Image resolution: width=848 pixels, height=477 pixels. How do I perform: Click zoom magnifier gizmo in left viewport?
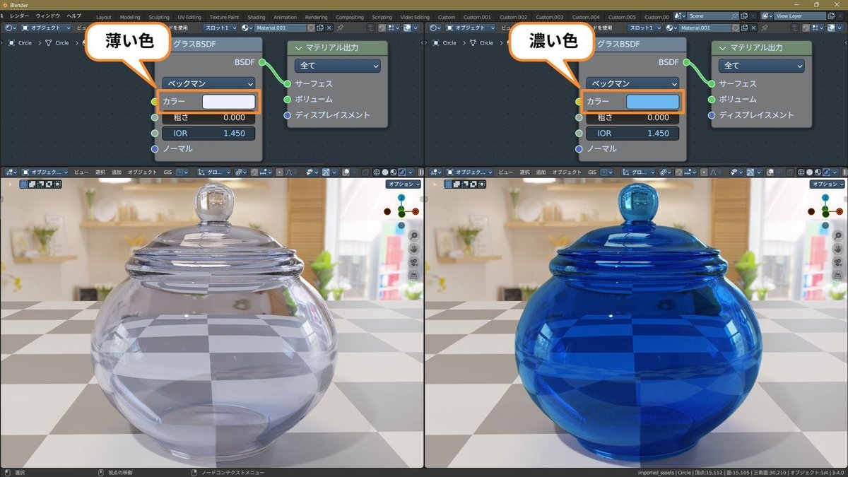pos(414,235)
